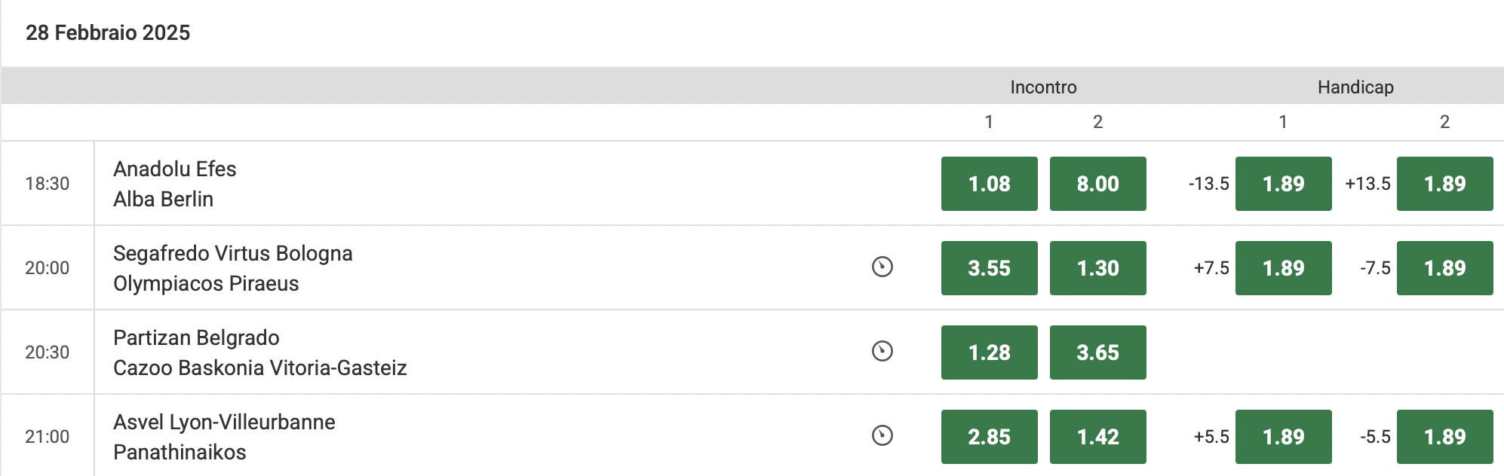Pick Virtus Bologna win odds 3.55
This screenshot has width=1504, height=476.
(x=989, y=268)
